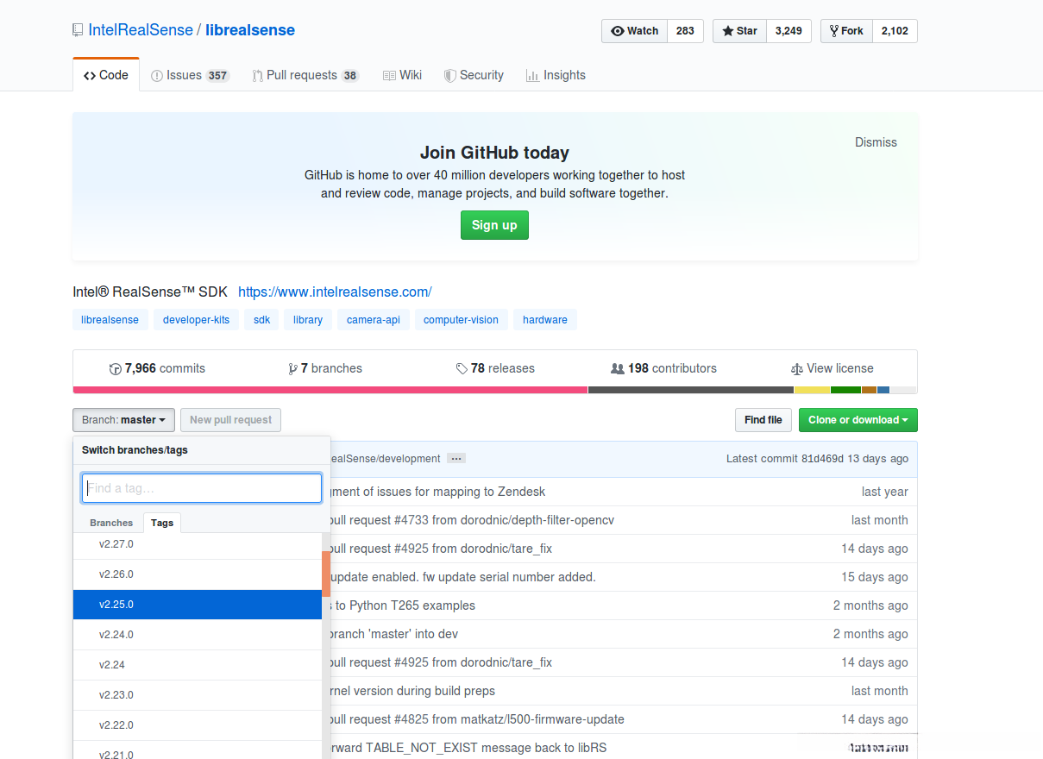
Task: Open Python T265 examples commit message
Action: (x=402, y=605)
